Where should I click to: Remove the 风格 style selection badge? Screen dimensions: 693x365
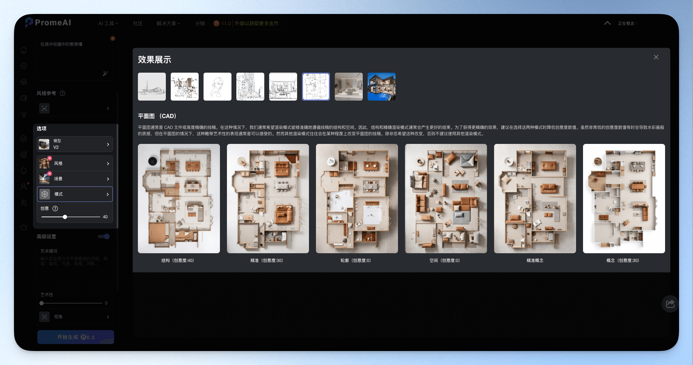point(50,159)
